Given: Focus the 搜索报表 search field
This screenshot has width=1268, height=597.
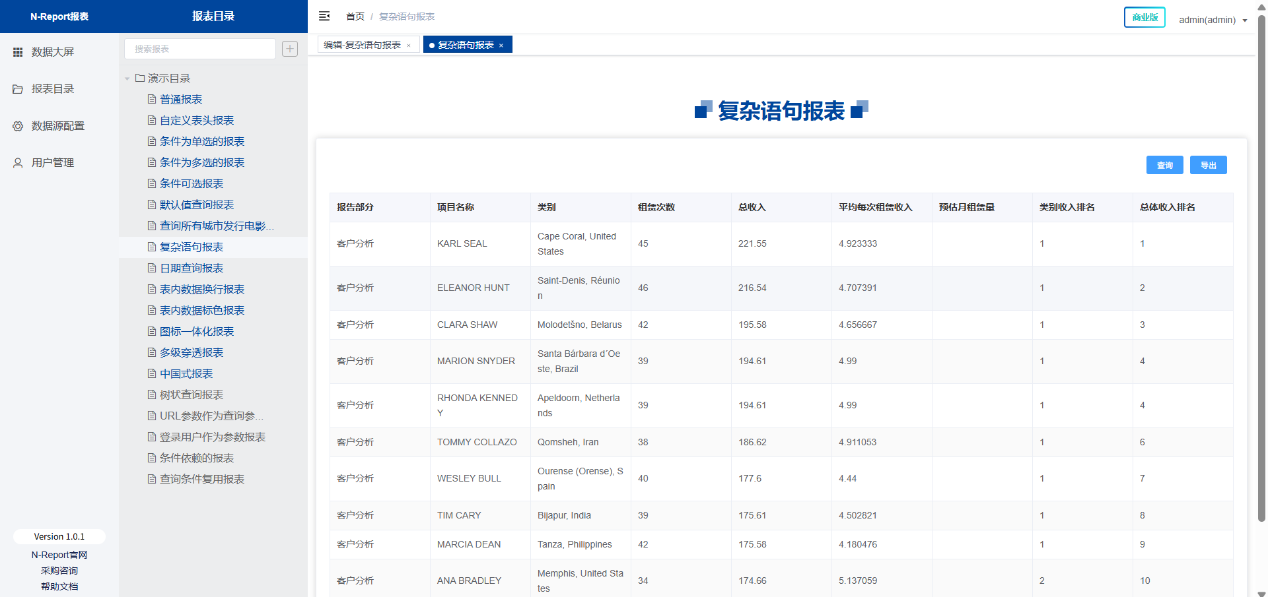Looking at the screenshot, I should coord(199,49).
